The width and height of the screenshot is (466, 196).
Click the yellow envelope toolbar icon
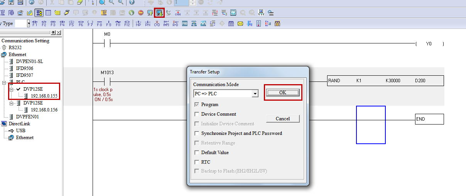pyautogui.click(x=240, y=23)
